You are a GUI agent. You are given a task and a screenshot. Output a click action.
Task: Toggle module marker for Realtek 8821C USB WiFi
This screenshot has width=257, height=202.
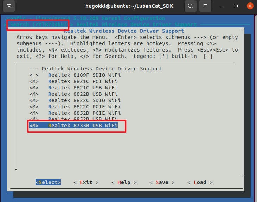pos(34,87)
